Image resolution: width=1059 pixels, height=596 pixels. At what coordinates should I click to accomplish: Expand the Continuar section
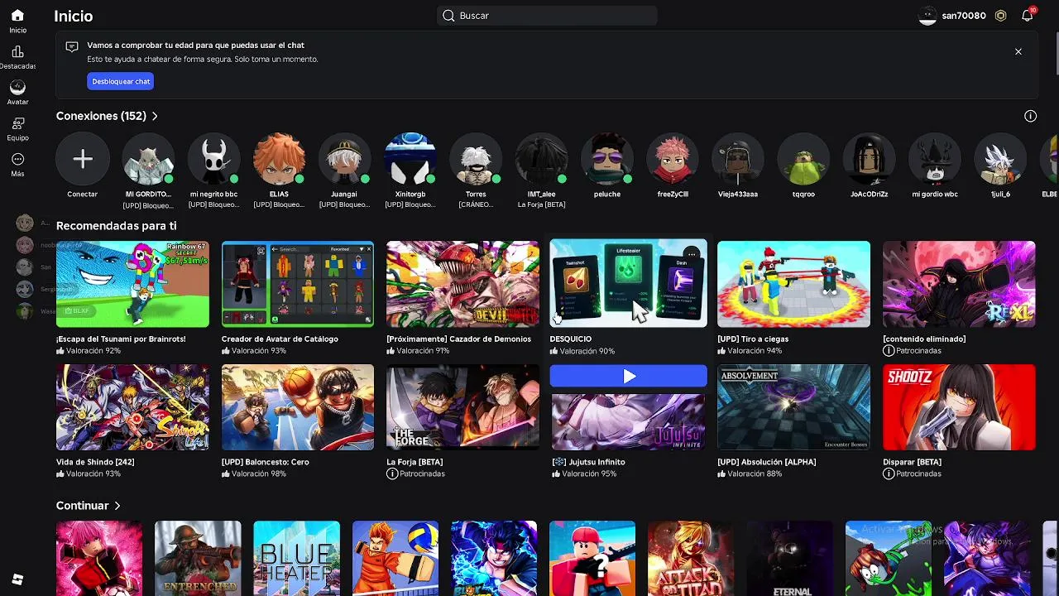pos(89,505)
